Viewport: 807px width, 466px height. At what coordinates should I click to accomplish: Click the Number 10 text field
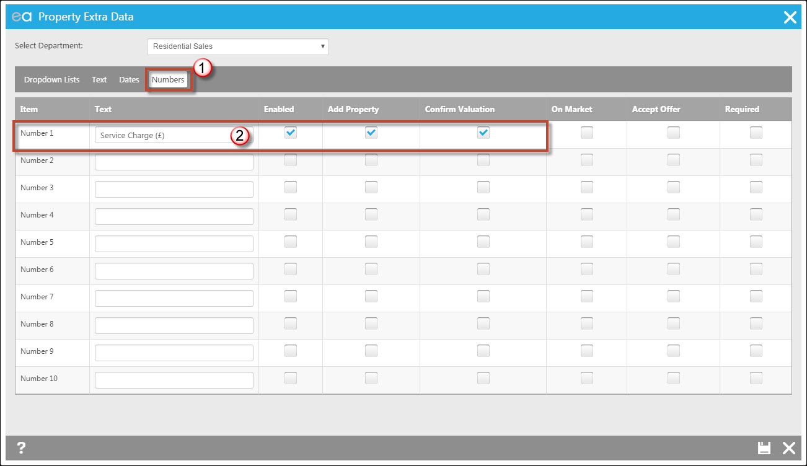pyautogui.click(x=174, y=380)
